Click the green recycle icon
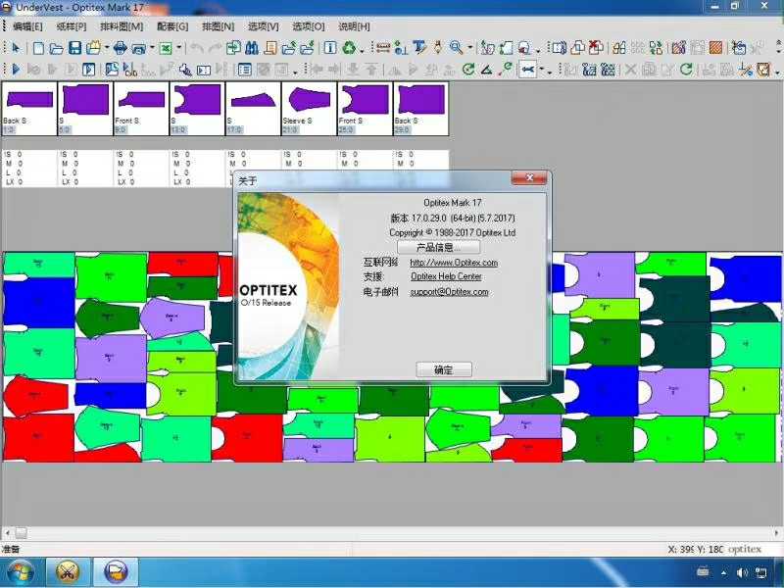The width and height of the screenshot is (784, 588). [349, 47]
